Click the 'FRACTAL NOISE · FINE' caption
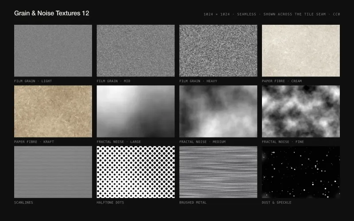This screenshot has width=354, height=221. [283, 142]
